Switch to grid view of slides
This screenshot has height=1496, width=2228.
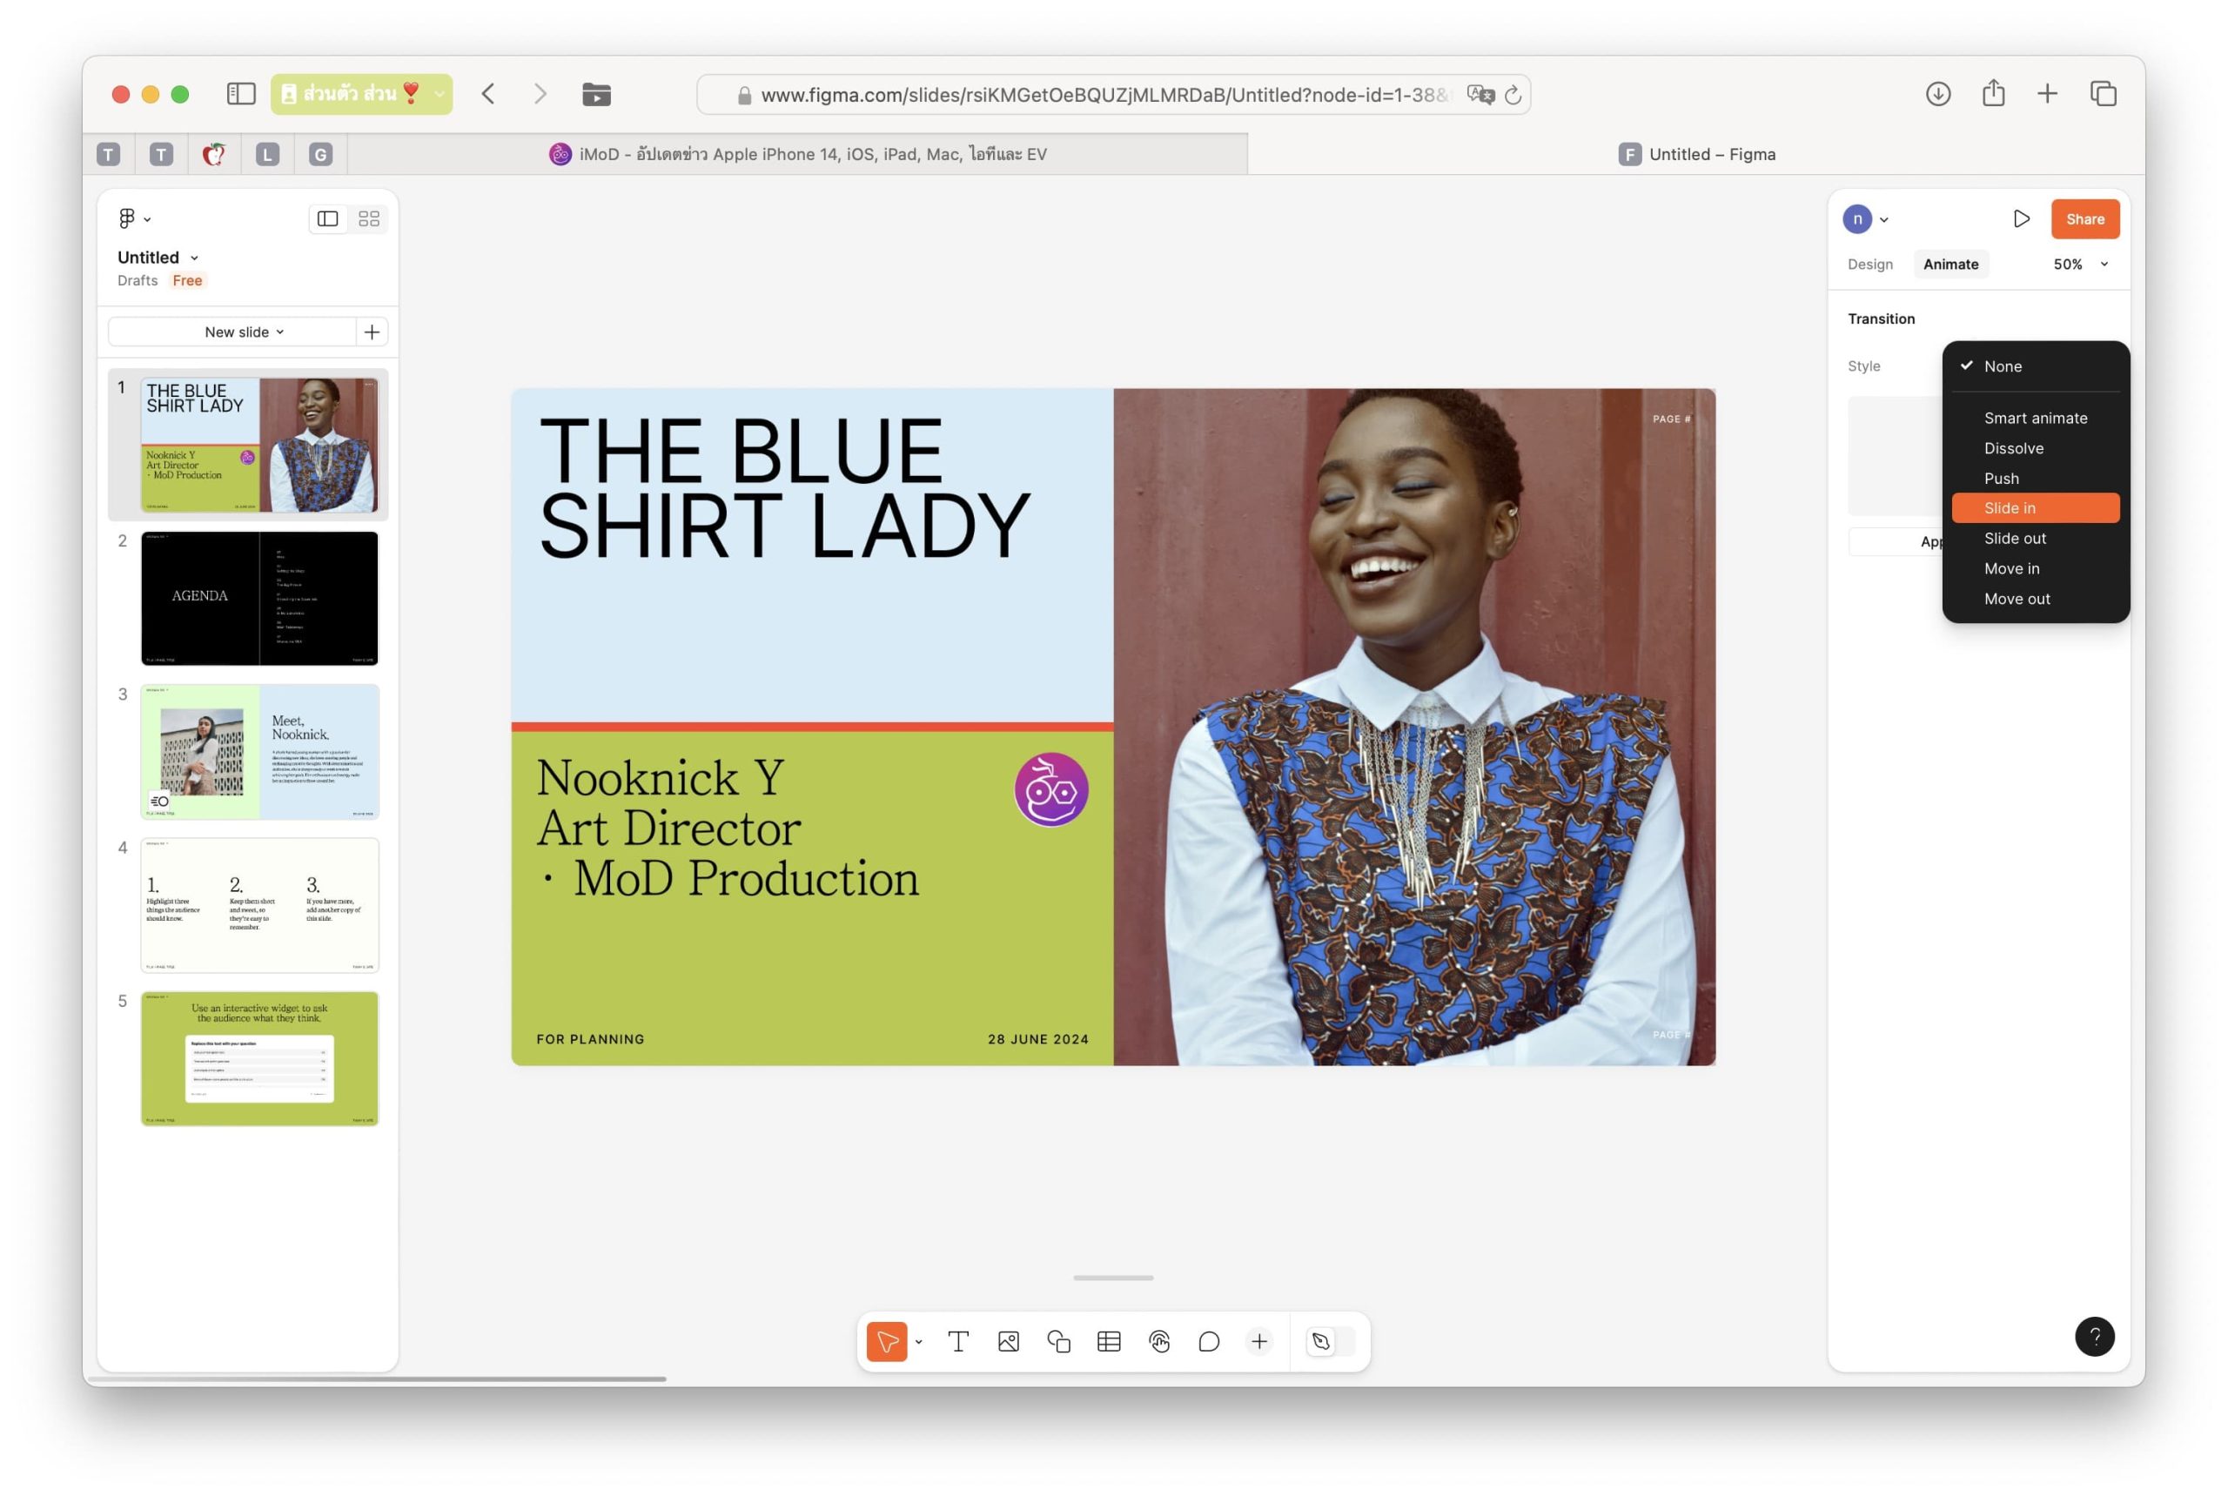(369, 219)
